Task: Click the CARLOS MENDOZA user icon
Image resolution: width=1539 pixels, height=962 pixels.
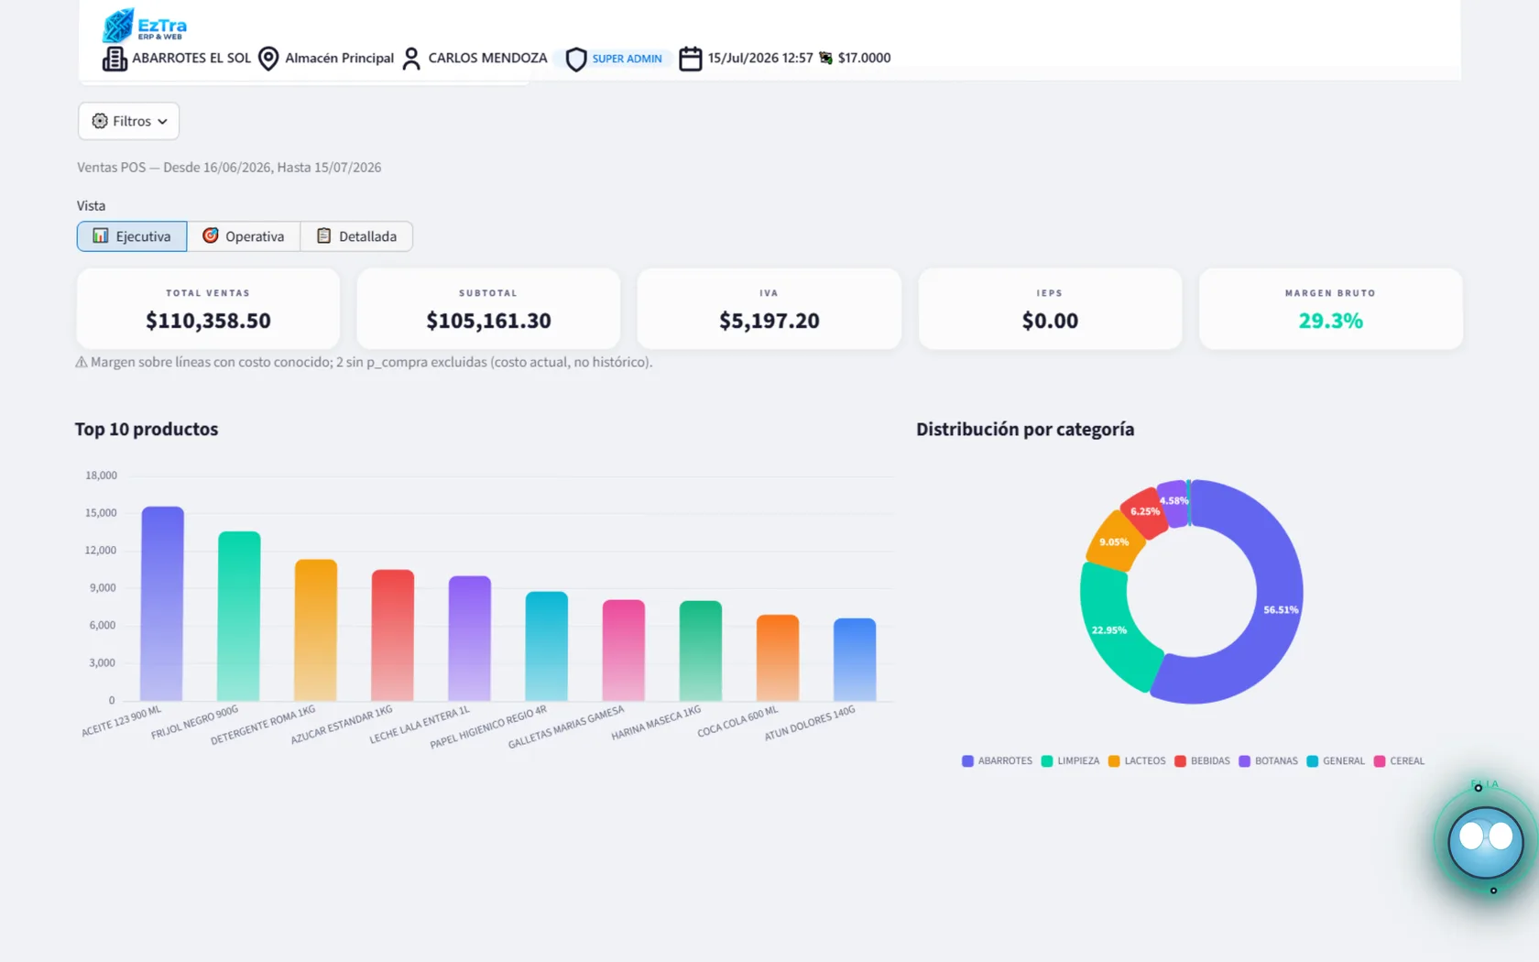Action: click(x=411, y=59)
